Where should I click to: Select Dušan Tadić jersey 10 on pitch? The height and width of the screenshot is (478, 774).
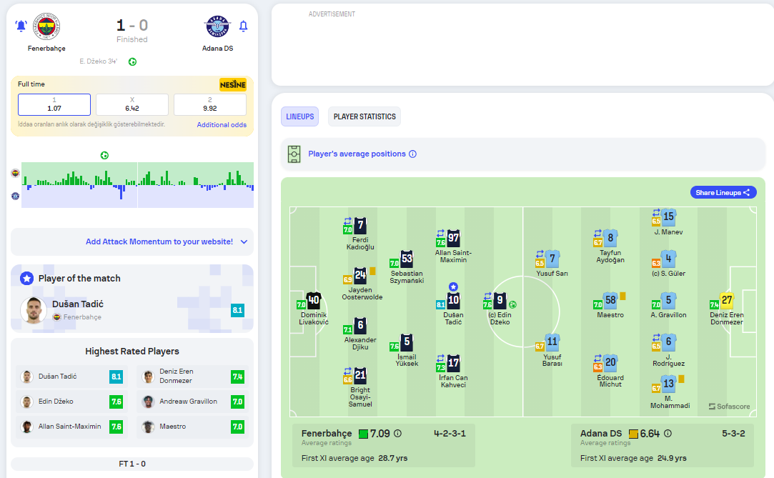(453, 300)
